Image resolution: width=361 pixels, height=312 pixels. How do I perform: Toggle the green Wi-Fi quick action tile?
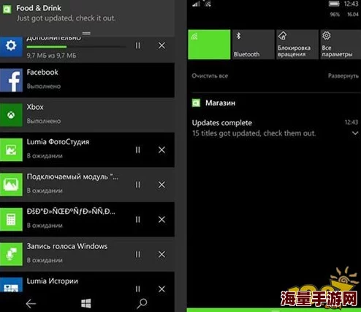[x=209, y=45]
